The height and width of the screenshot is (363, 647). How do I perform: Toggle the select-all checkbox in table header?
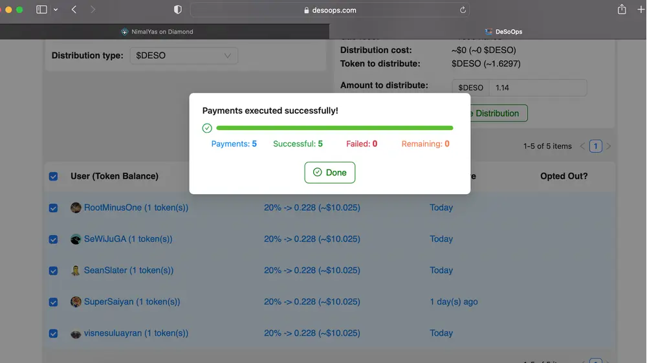pos(54,177)
